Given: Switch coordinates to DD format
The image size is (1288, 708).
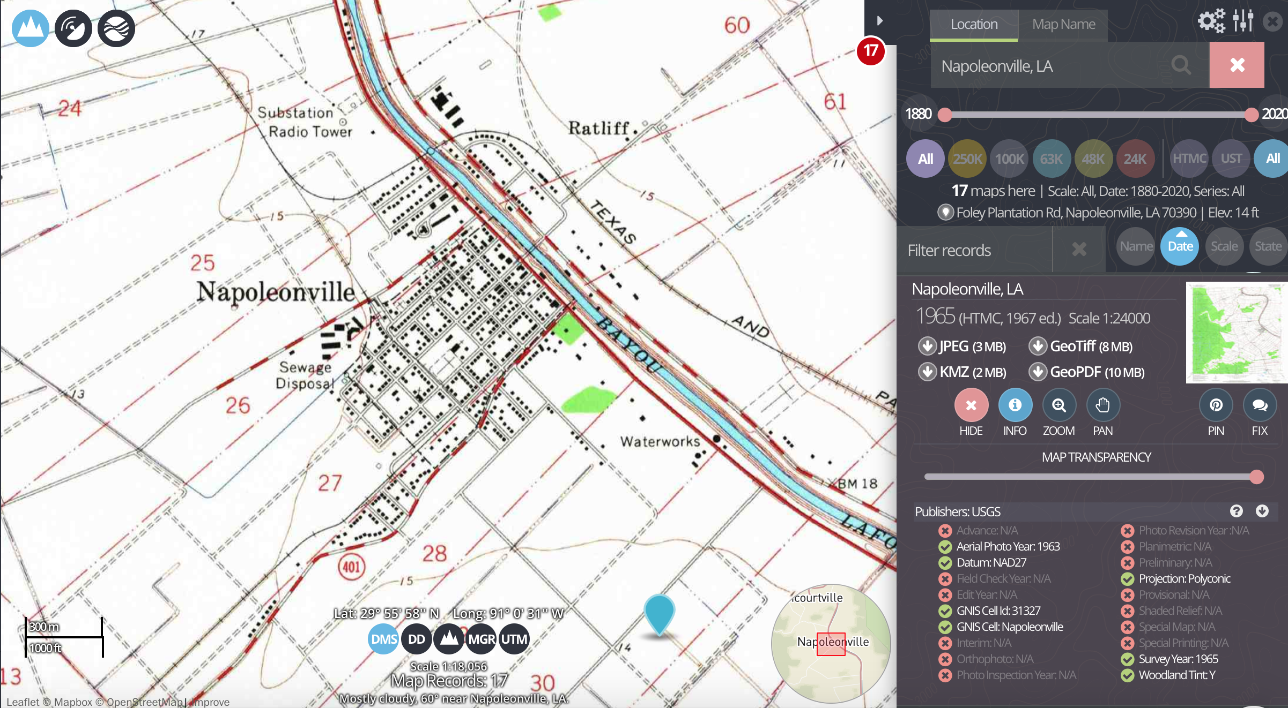Looking at the screenshot, I should (x=416, y=639).
